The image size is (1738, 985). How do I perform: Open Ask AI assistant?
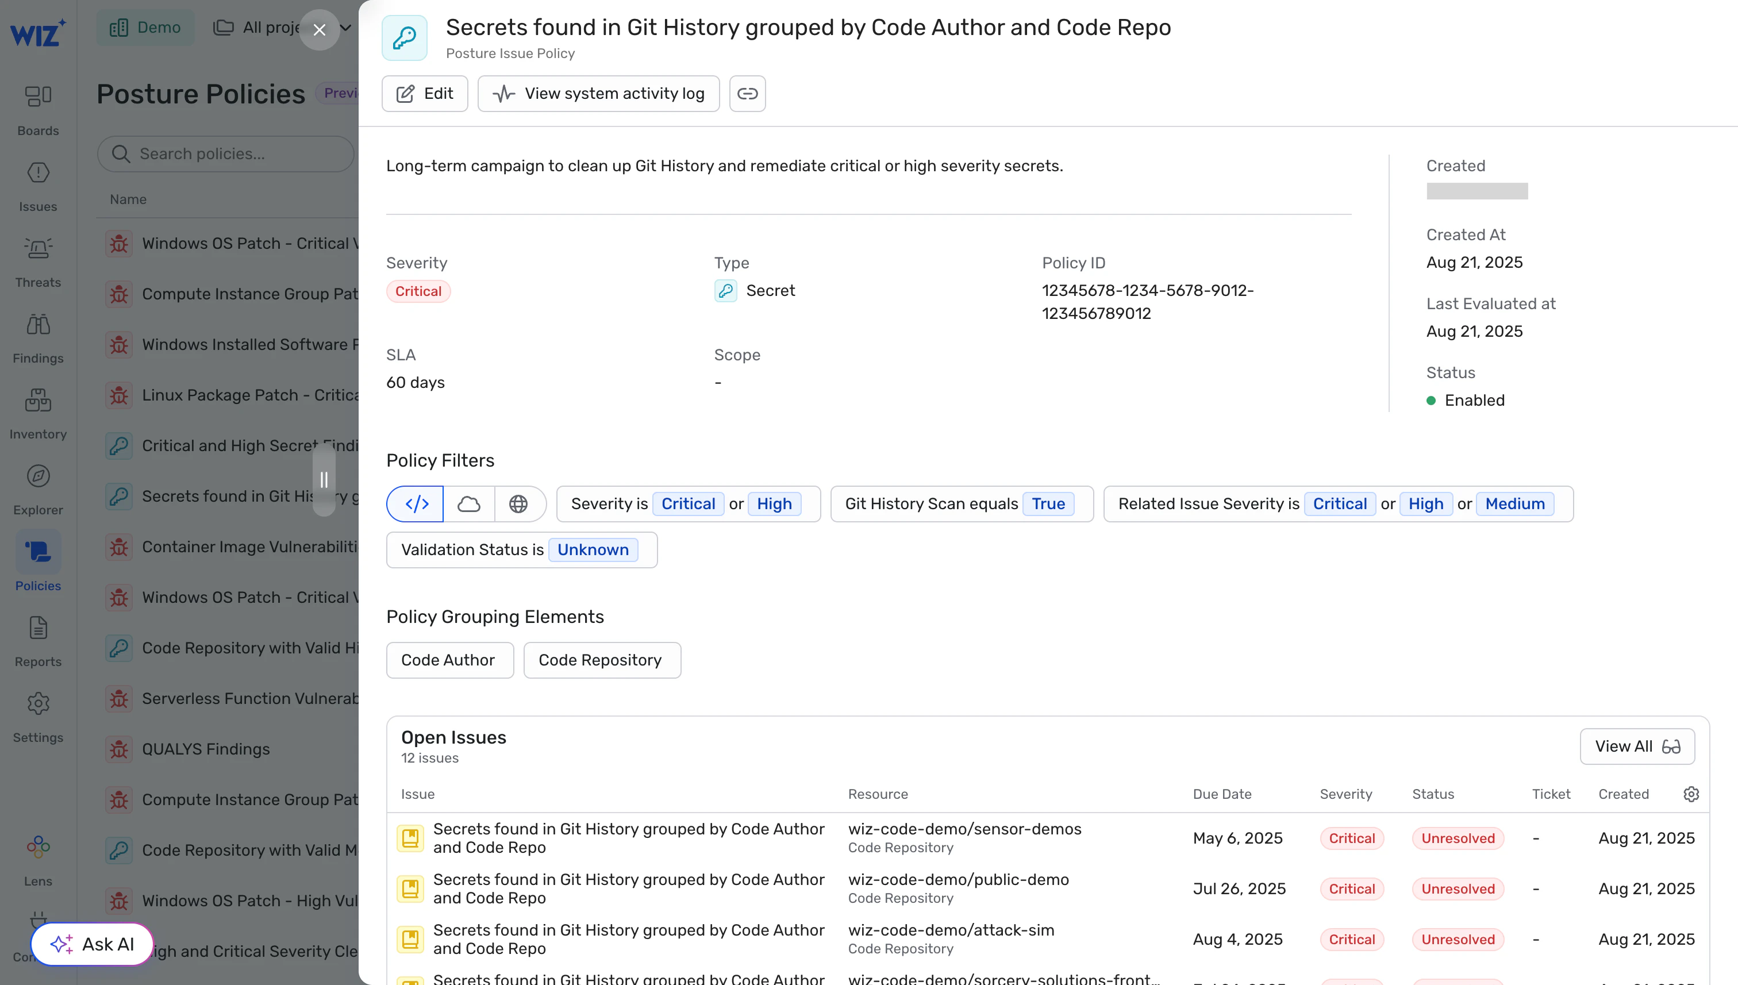(93, 944)
